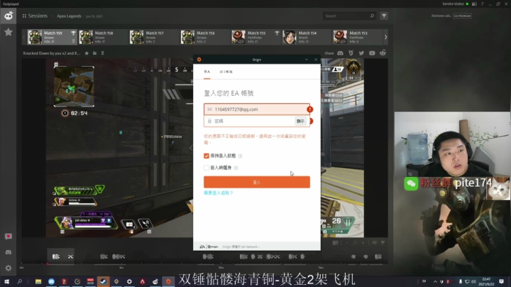Show password with 顯示 button
The height and width of the screenshot is (287, 511).
pyautogui.click(x=300, y=121)
